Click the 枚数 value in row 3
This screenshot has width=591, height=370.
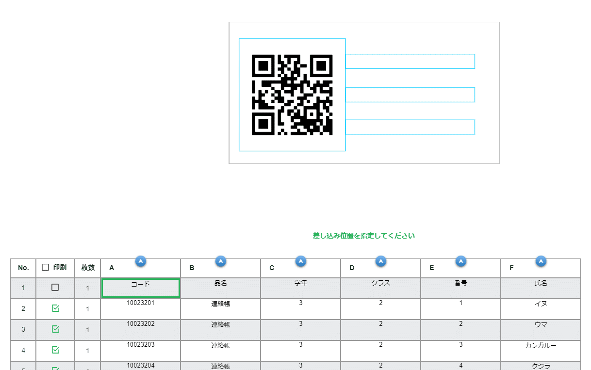point(88,330)
